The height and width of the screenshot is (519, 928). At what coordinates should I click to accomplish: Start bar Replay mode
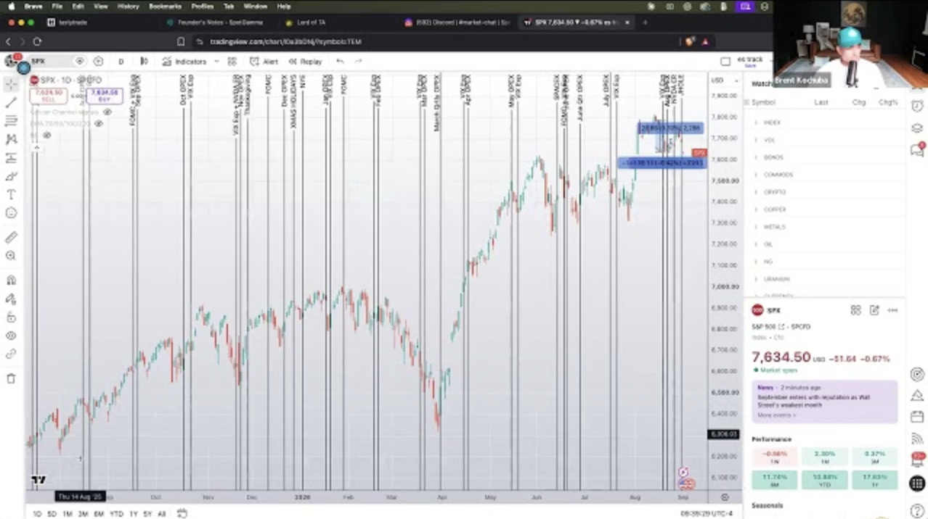point(305,62)
